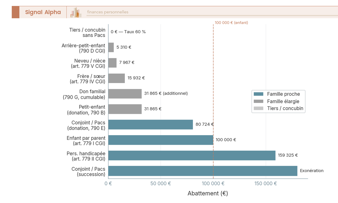Click the Conjoint / Pacs succession bar
This screenshot has height=203, width=338.
[203, 171]
